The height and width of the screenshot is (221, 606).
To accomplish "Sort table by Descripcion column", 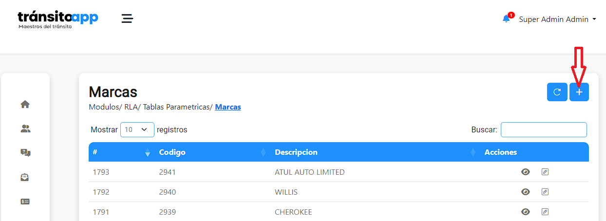I will point(296,152).
